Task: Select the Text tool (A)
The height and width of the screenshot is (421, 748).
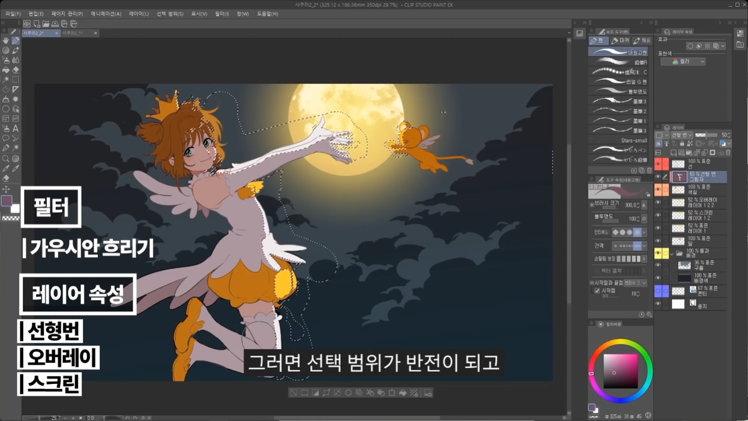Action: click(16, 129)
